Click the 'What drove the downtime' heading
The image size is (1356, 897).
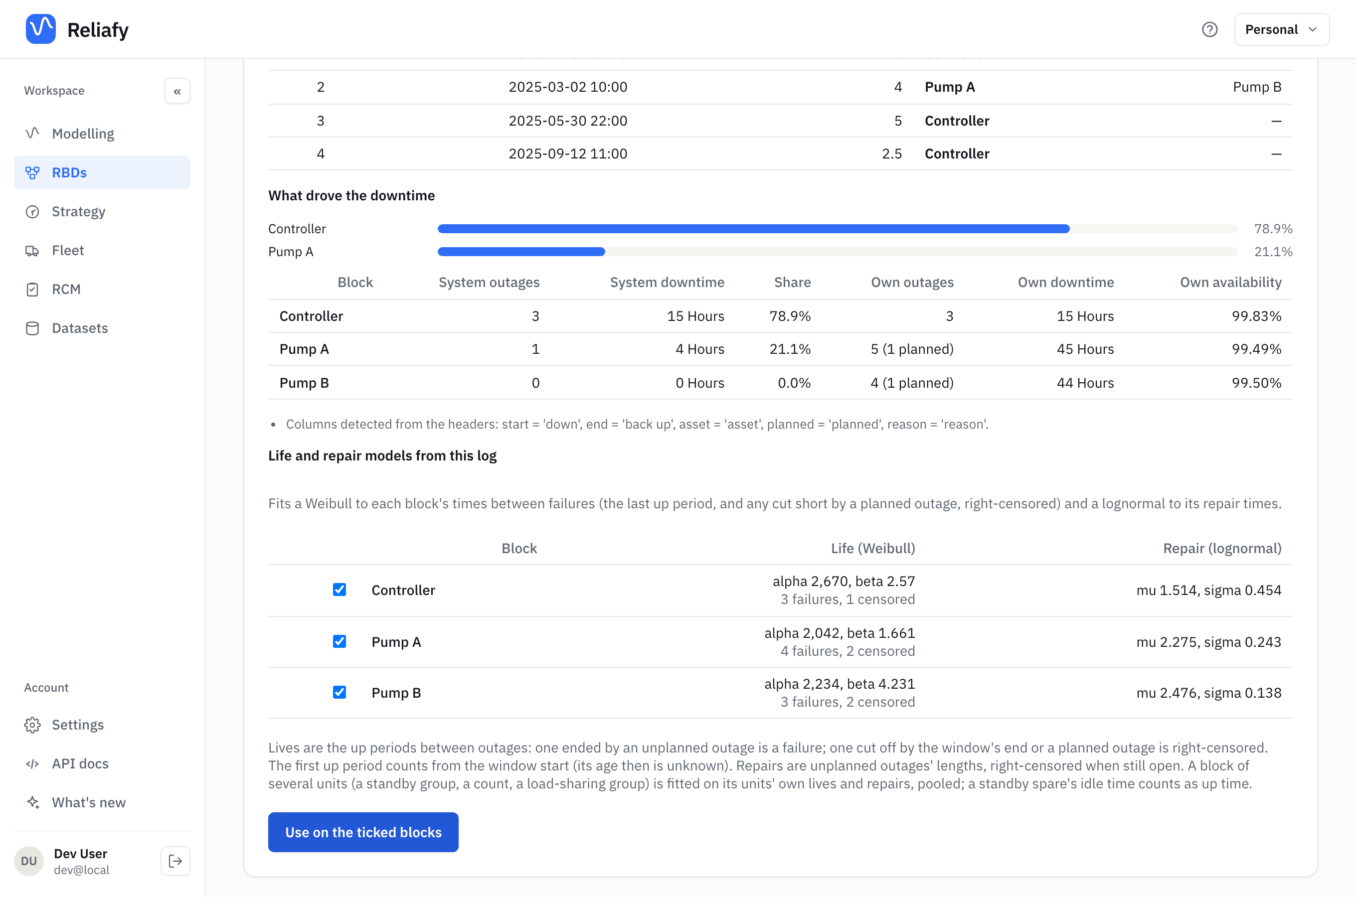coord(351,196)
